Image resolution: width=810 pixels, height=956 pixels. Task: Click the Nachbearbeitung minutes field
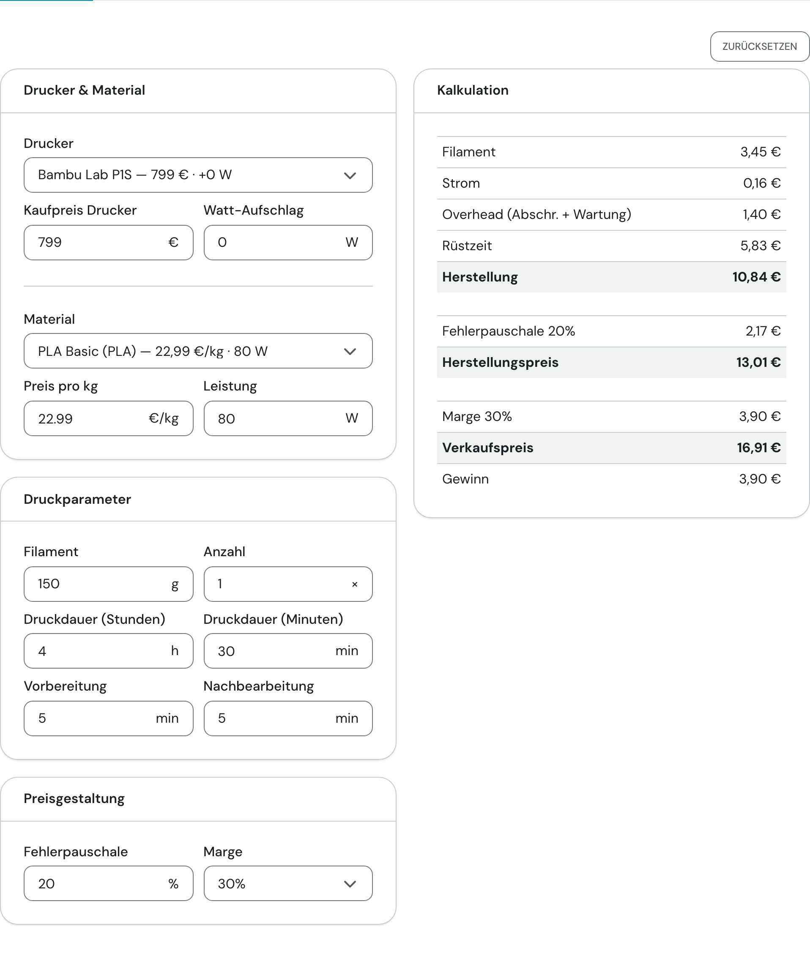(288, 718)
